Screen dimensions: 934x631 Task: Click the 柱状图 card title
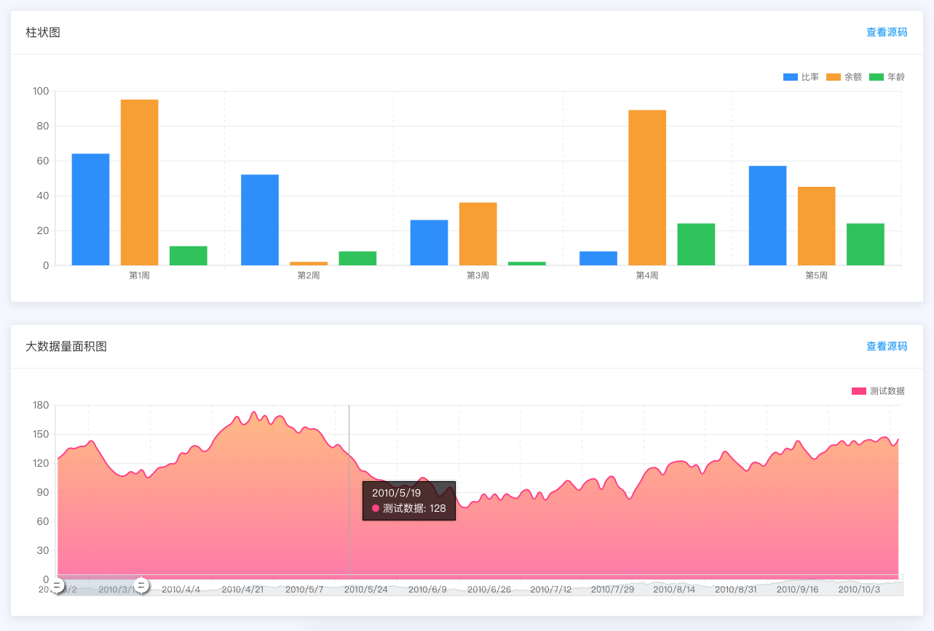(43, 32)
